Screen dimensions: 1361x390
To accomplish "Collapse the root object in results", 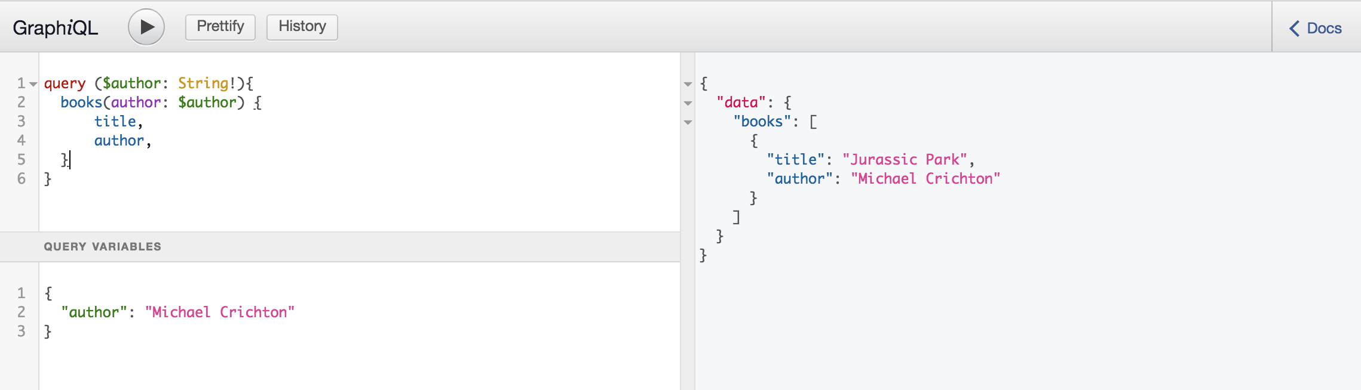I will click(x=688, y=84).
